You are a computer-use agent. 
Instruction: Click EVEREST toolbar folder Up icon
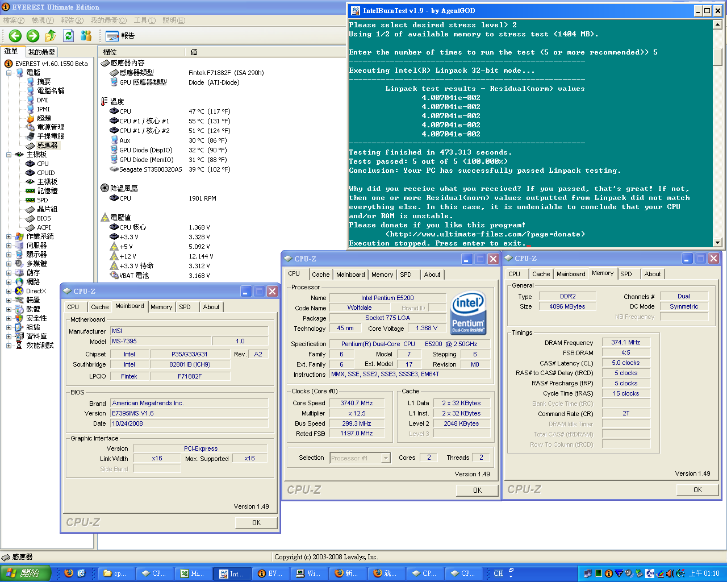[51, 36]
